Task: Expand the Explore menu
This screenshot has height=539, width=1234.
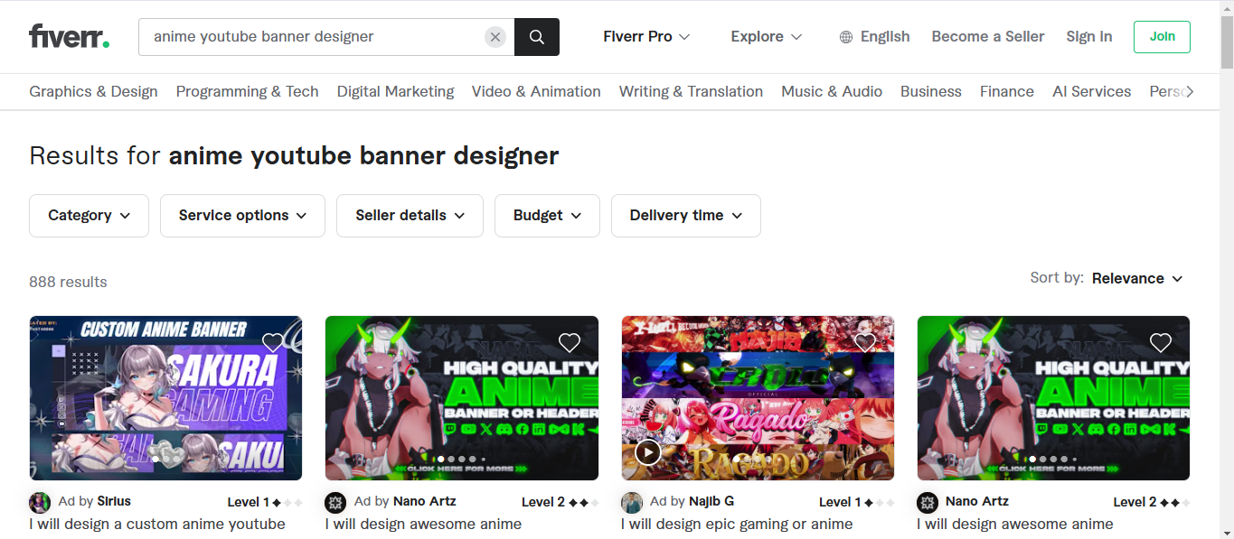Action: 767,37
